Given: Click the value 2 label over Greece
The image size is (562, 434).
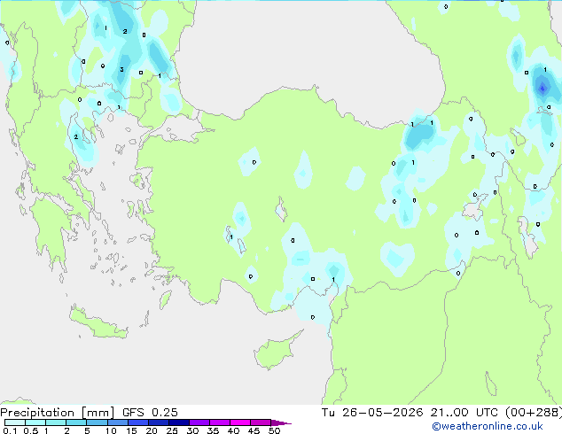Looking at the screenshot, I should (76, 136).
